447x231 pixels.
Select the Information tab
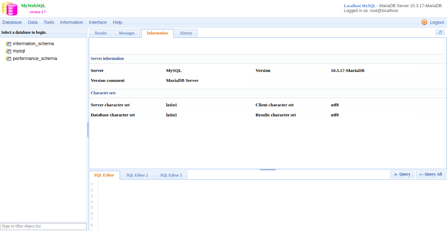(x=157, y=33)
